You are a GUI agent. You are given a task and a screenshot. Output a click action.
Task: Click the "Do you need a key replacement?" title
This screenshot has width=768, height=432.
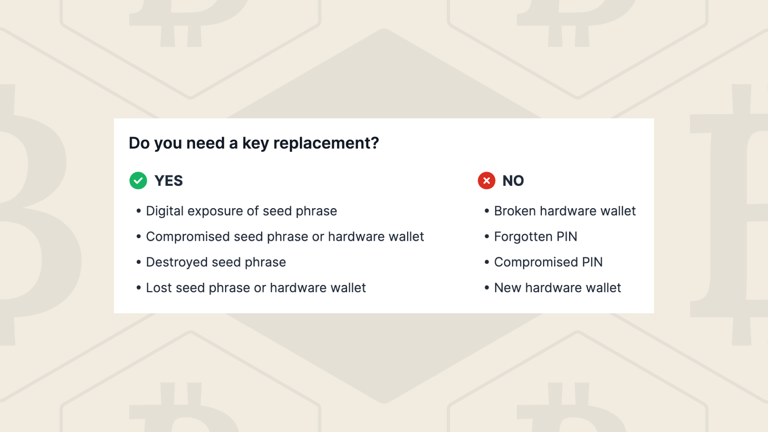[x=254, y=143]
